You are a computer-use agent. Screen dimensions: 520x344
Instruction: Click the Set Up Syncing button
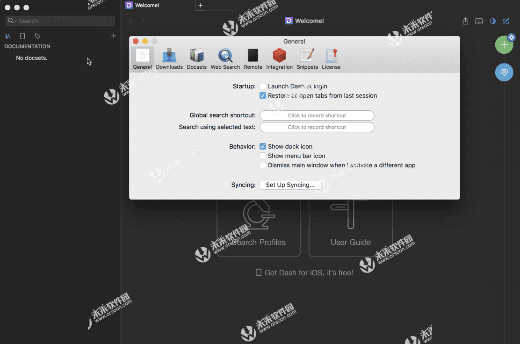tap(290, 185)
